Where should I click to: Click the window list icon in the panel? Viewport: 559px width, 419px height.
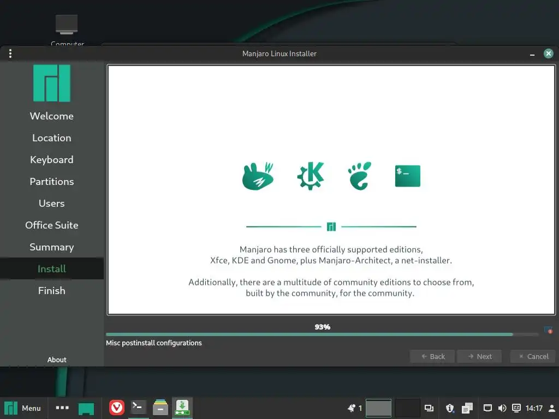point(429,408)
